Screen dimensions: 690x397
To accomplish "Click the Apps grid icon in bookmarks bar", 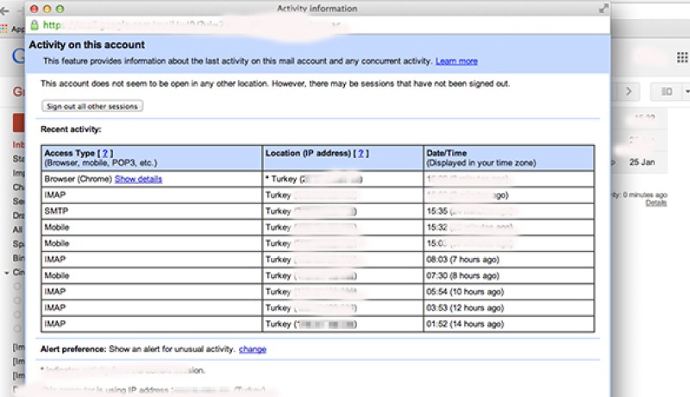I will 4,29.
